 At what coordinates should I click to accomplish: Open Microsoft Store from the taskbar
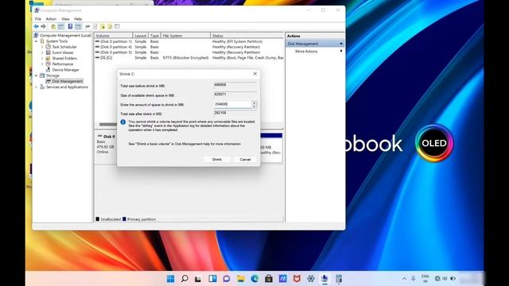tap(269, 279)
